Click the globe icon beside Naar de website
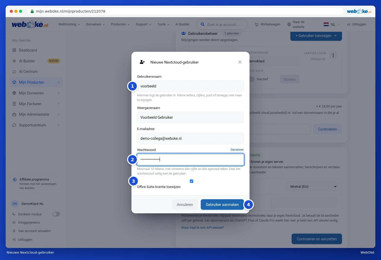This screenshot has width=381, height=260. (x=289, y=24)
